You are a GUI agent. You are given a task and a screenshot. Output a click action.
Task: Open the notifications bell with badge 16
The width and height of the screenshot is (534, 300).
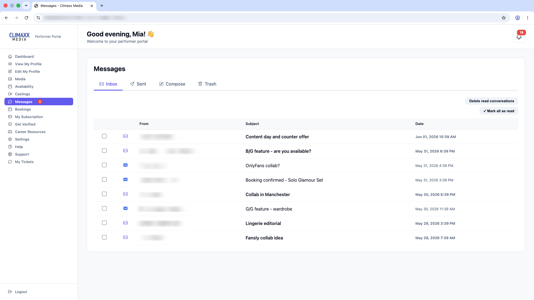point(519,36)
